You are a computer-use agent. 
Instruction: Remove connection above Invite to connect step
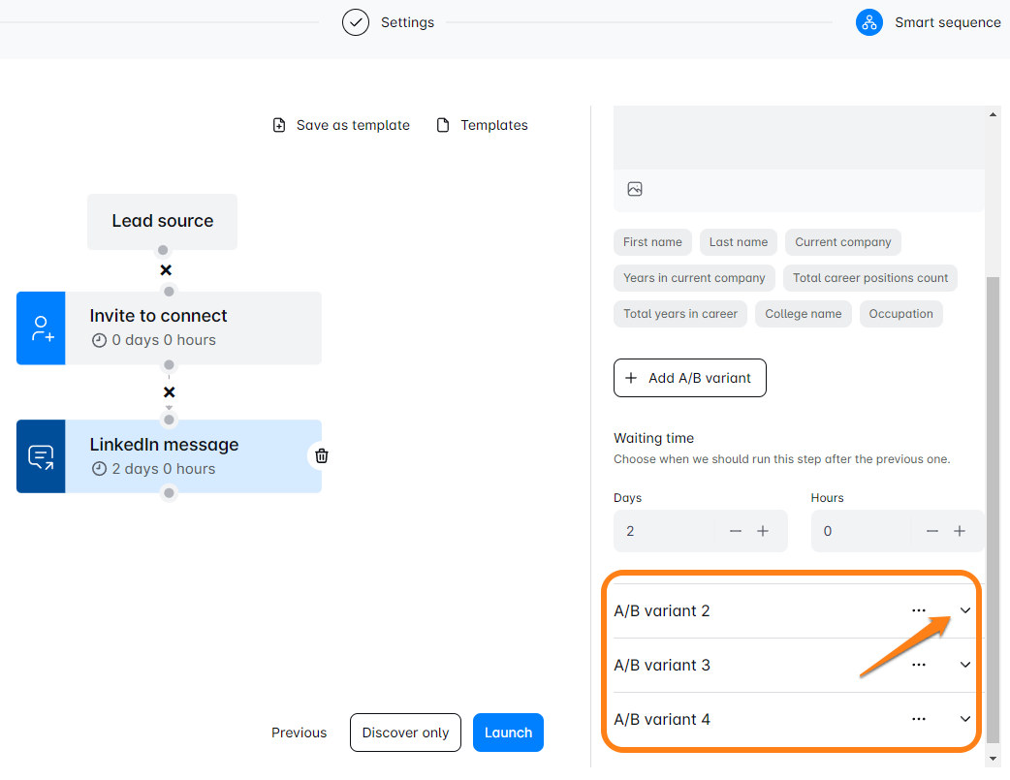pyautogui.click(x=166, y=270)
